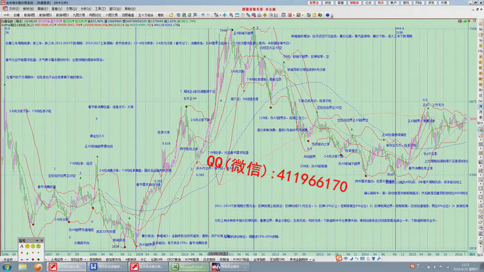Open toolbar overflow arrow after the globe icon
This screenshot has width=484, height=272.
(x=332, y=15)
